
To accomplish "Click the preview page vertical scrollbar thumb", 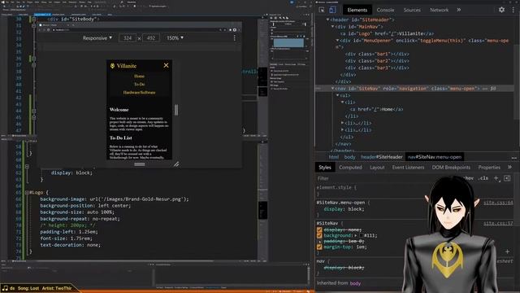I will 176,110.
